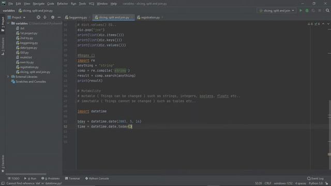Click the locate/select opened file target icon
Image resolution: width=331 pixels, height=186 pixels.
38,17
